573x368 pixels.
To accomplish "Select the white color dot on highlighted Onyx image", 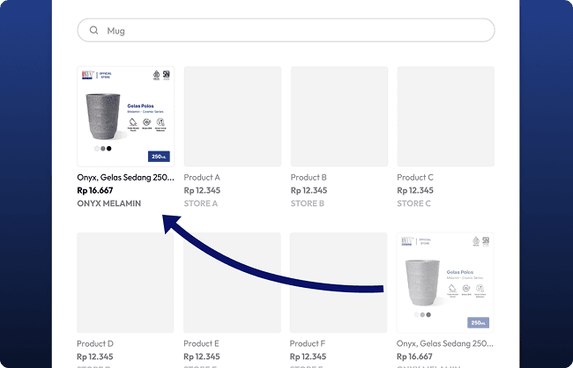I will click(97, 148).
